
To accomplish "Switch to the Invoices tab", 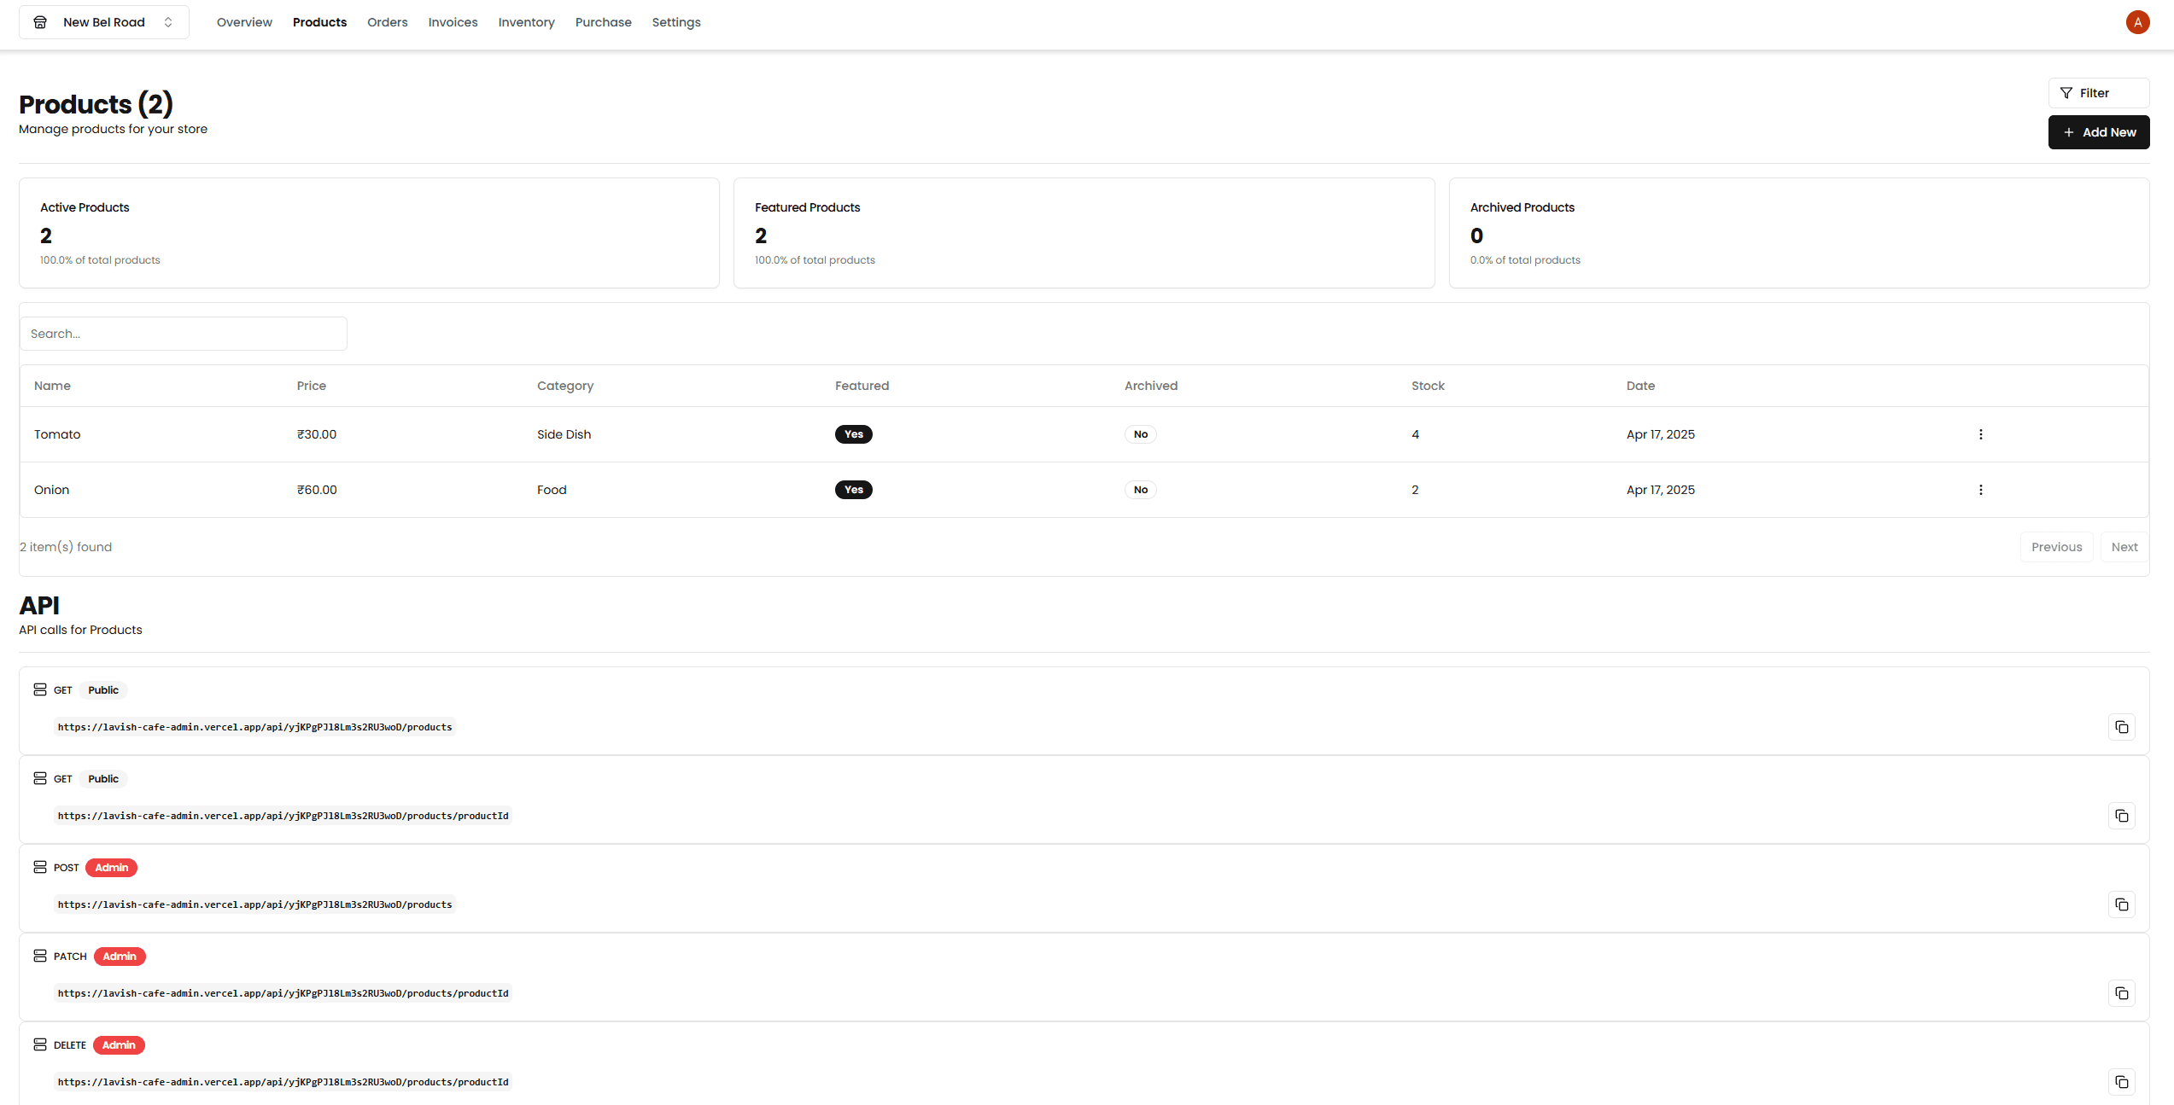I will click(453, 22).
